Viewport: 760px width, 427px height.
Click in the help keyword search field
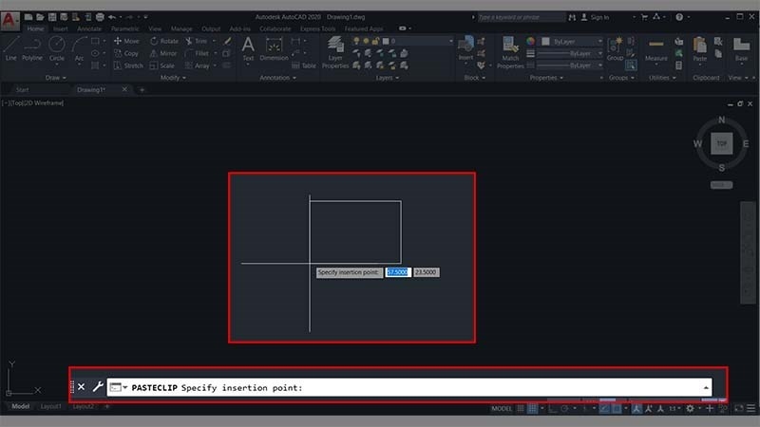click(521, 17)
